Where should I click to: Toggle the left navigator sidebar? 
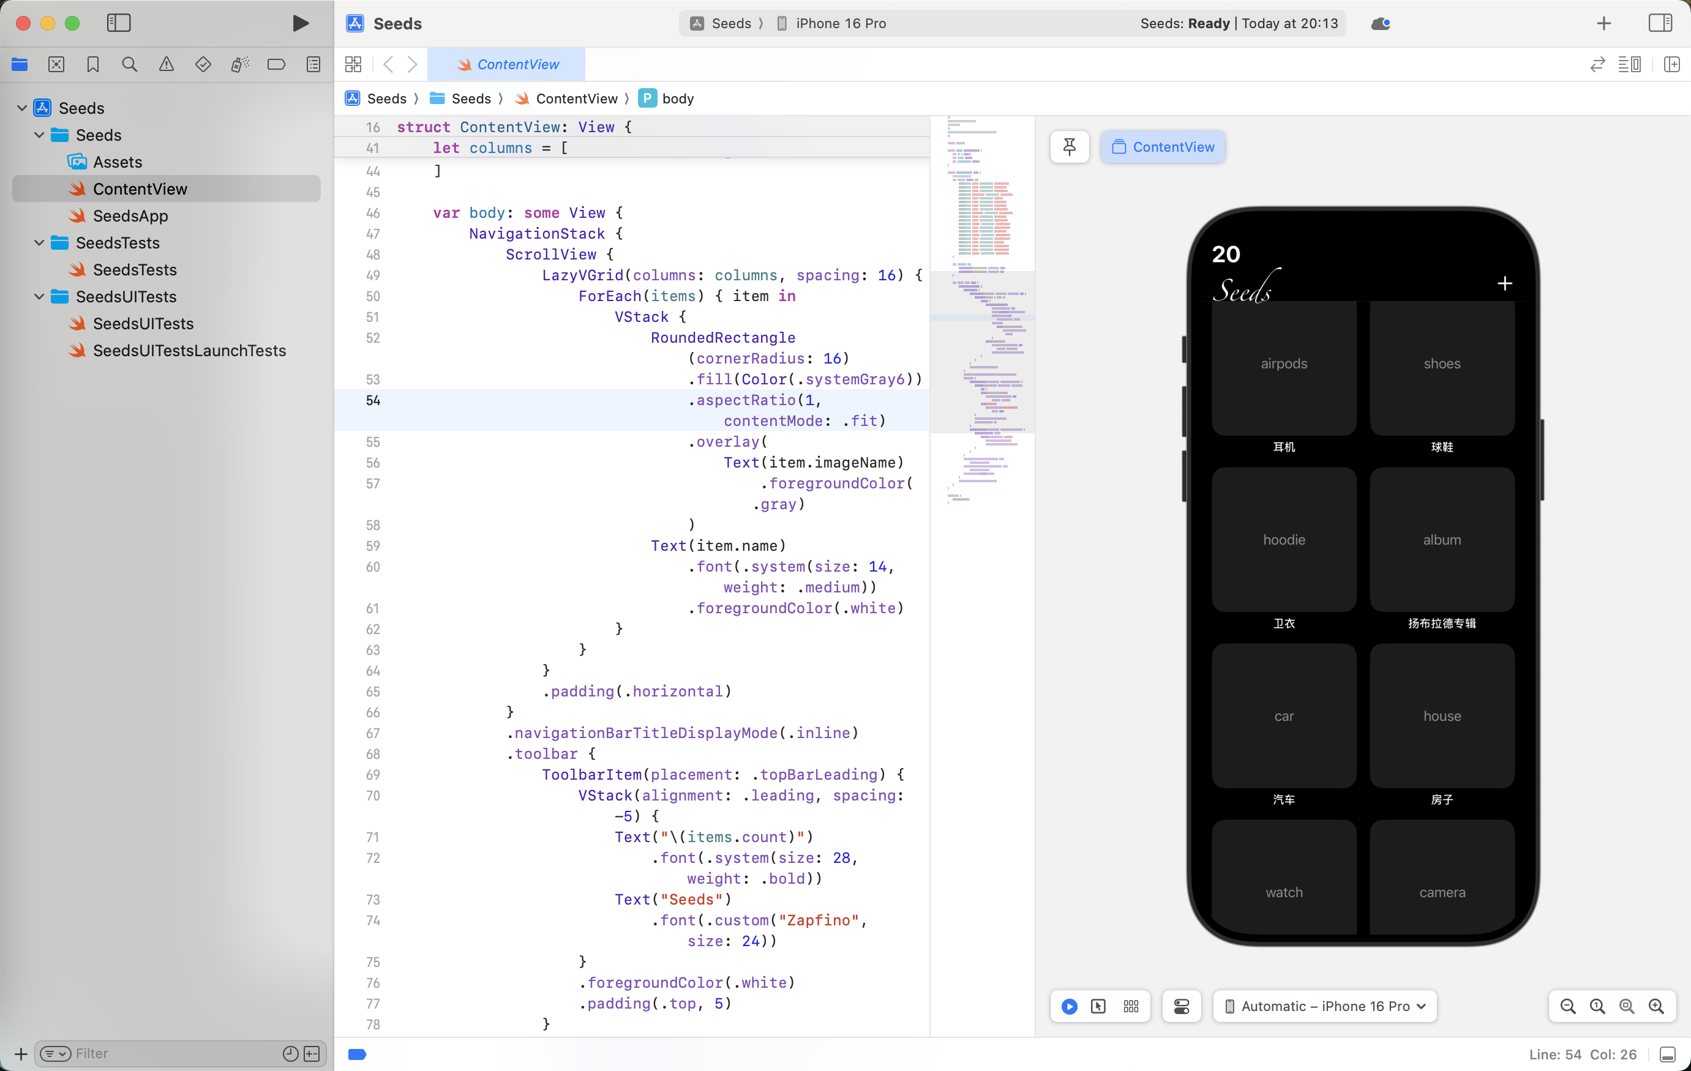tap(119, 23)
